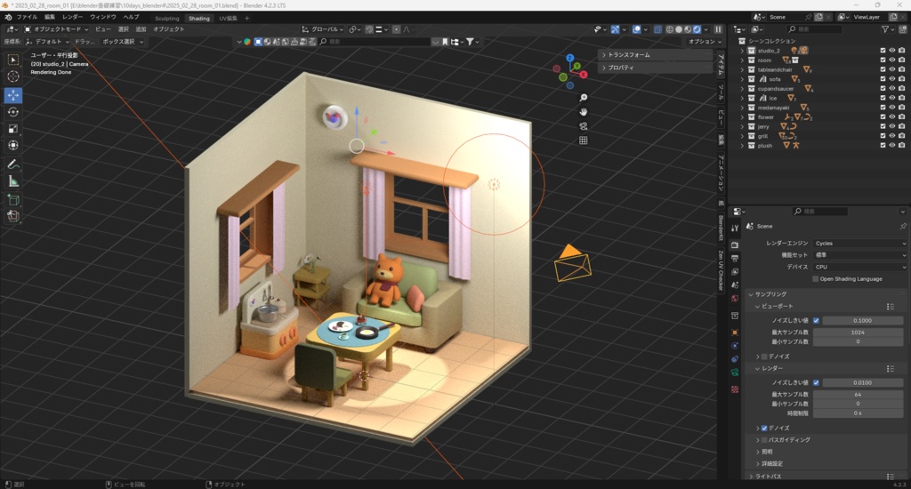Open the Add menu in viewport header
The width and height of the screenshot is (911, 489).
coord(141,29)
